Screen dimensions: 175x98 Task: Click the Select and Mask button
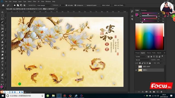(119, 5)
